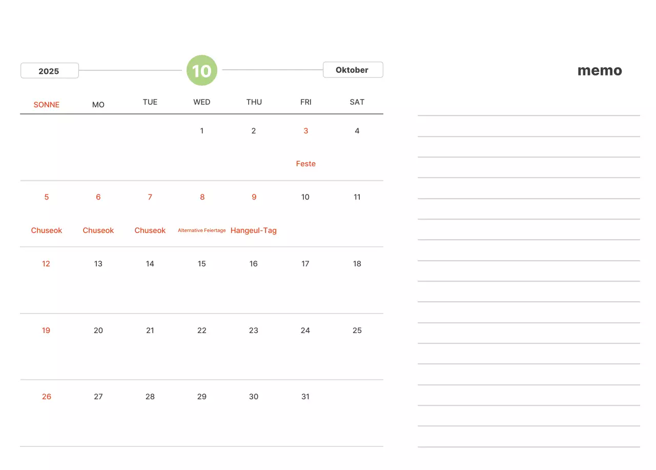Click the Chuseok label under date 5

[47, 230]
